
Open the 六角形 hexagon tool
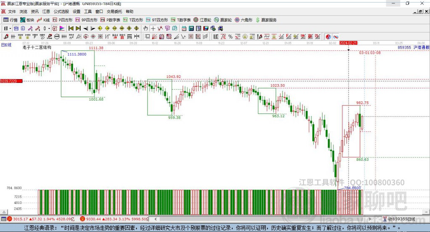coord(244,20)
